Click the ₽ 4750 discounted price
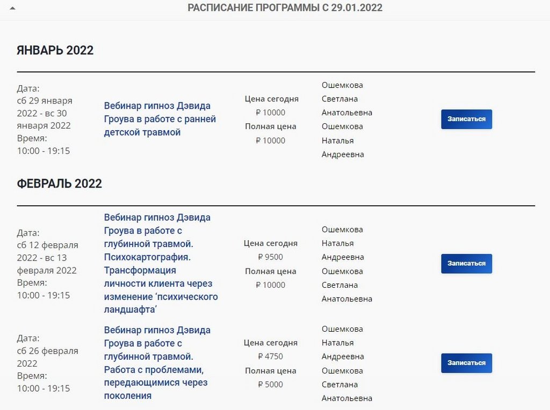The width and height of the screenshot is (550, 410). click(x=270, y=357)
